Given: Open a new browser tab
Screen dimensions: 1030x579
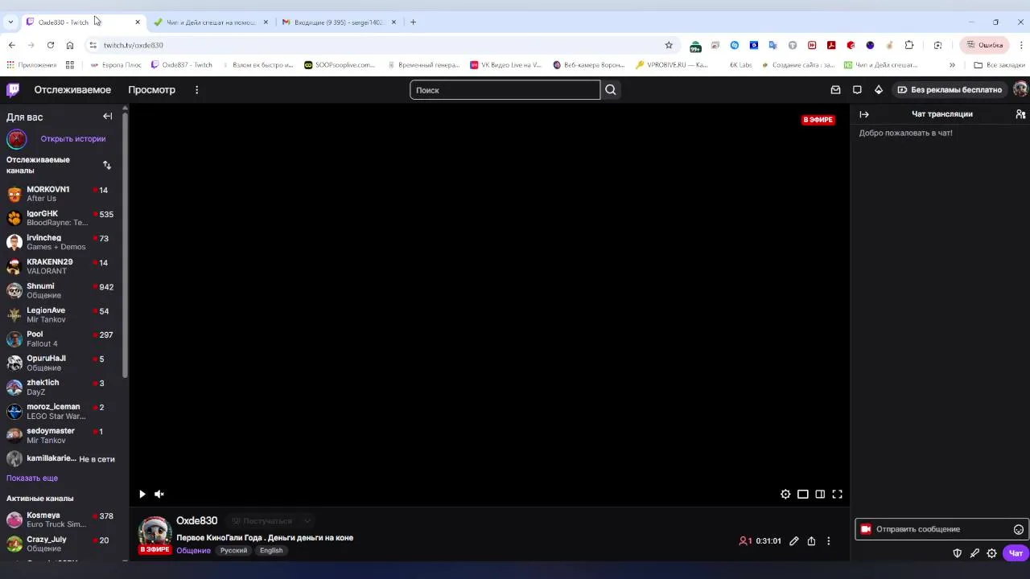Looking at the screenshot, I should tap(413, 22).
